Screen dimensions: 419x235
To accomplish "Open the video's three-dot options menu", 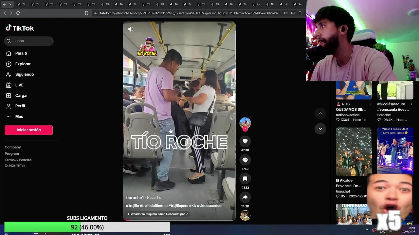I will pyautogui.click(x=228, y=29).
